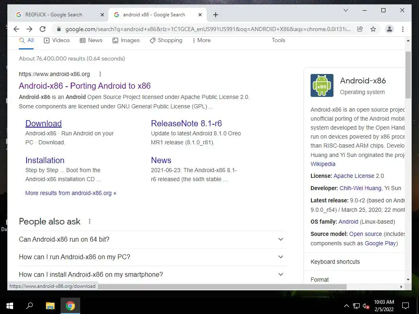Switch to the REGFUCK Google Search tab

pyautogui.click(x=54, y=15)
